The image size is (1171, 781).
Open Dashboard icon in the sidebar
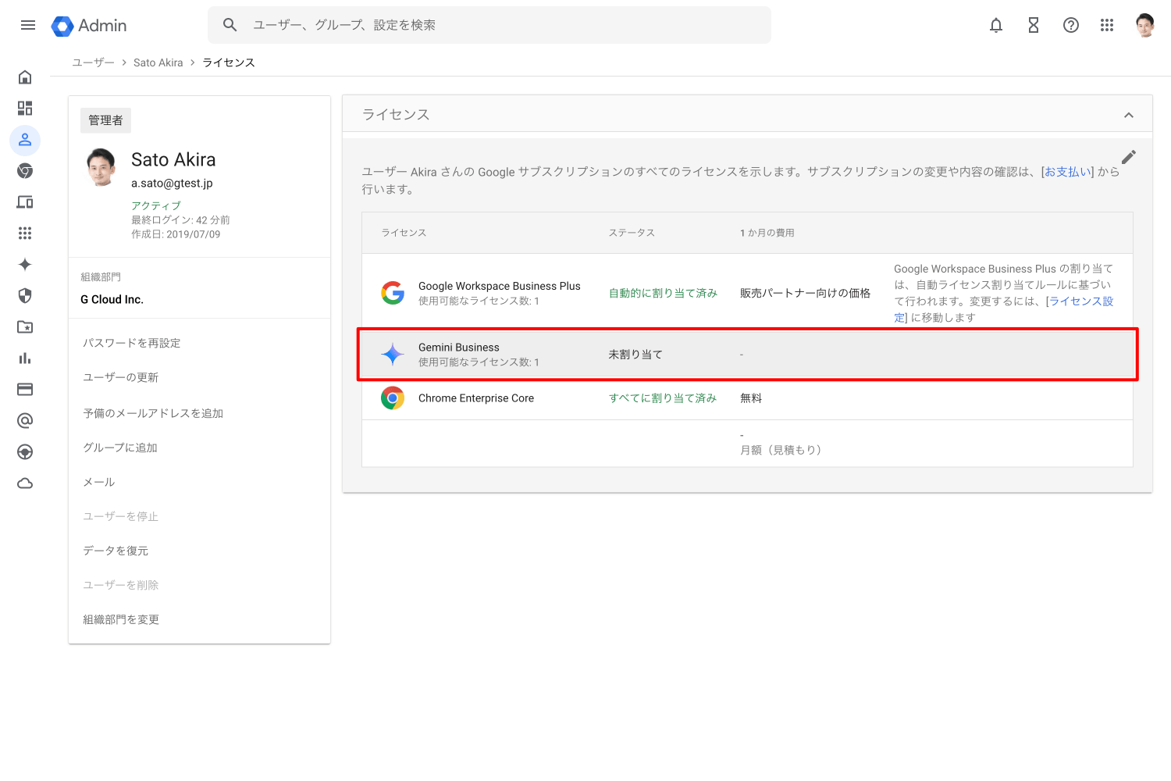pyautogui.click(x=25, y=109)
